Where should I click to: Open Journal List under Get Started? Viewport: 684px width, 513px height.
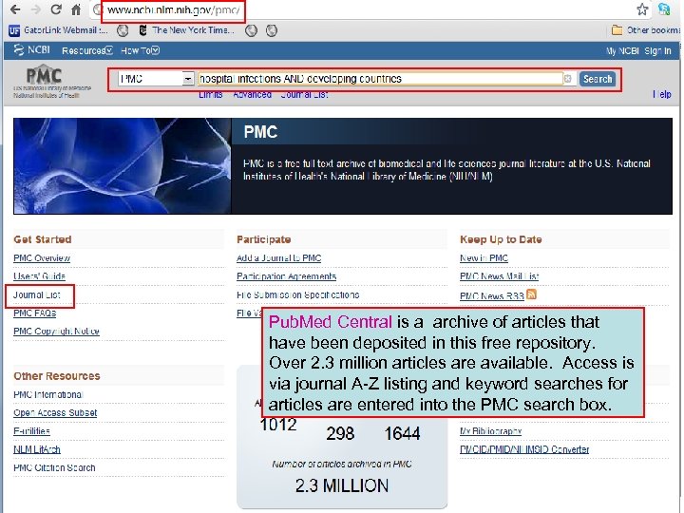[x=37, y=294]
